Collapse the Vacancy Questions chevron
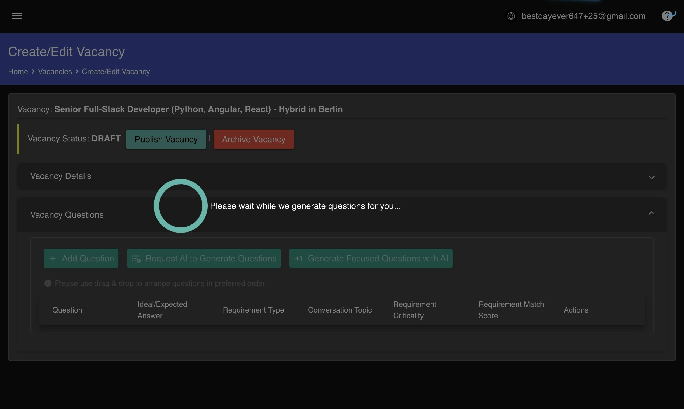This screenshot has height=409, width=684. [x=651, y=213]
